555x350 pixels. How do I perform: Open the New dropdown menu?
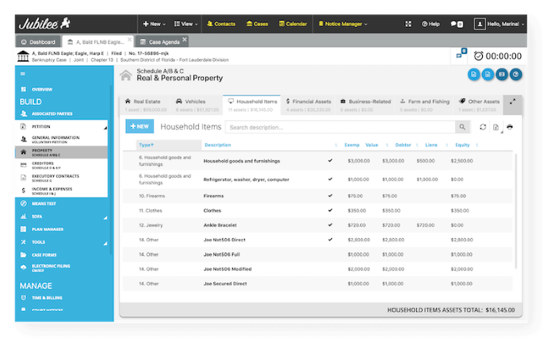(154, 24)
